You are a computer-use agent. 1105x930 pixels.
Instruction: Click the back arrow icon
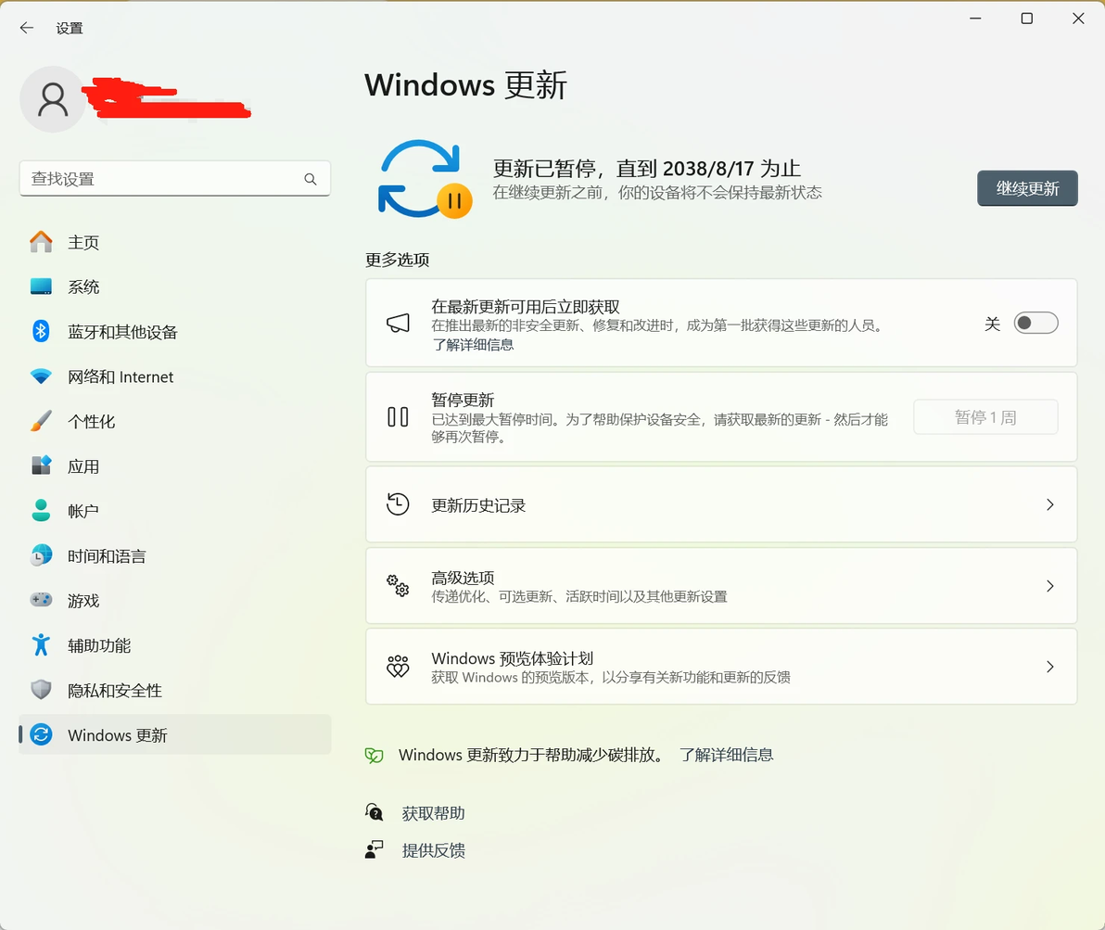pos(27,28)
